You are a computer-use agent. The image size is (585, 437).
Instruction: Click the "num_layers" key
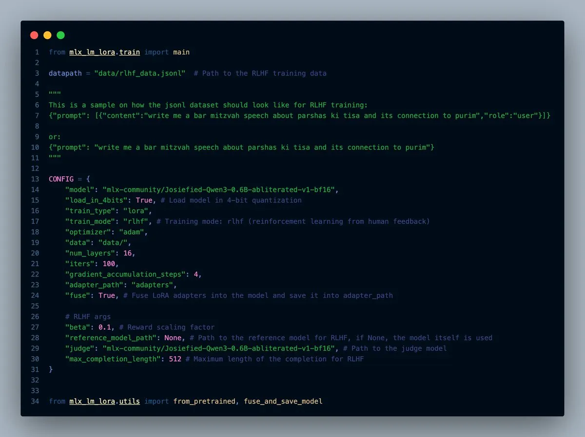coord(90,253)
